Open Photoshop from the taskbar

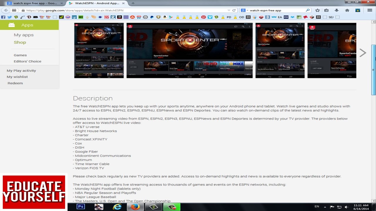pos(81,207)
